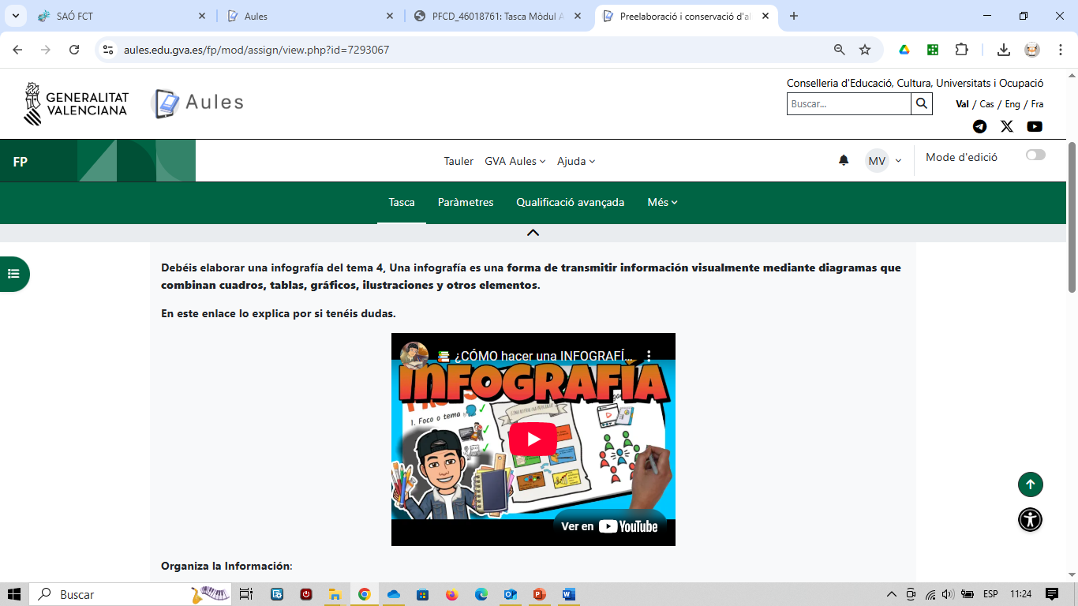Screen dimensions: 1078x606
Task: Open the X (Twitter) social icon
Action: pos(1007,126)
